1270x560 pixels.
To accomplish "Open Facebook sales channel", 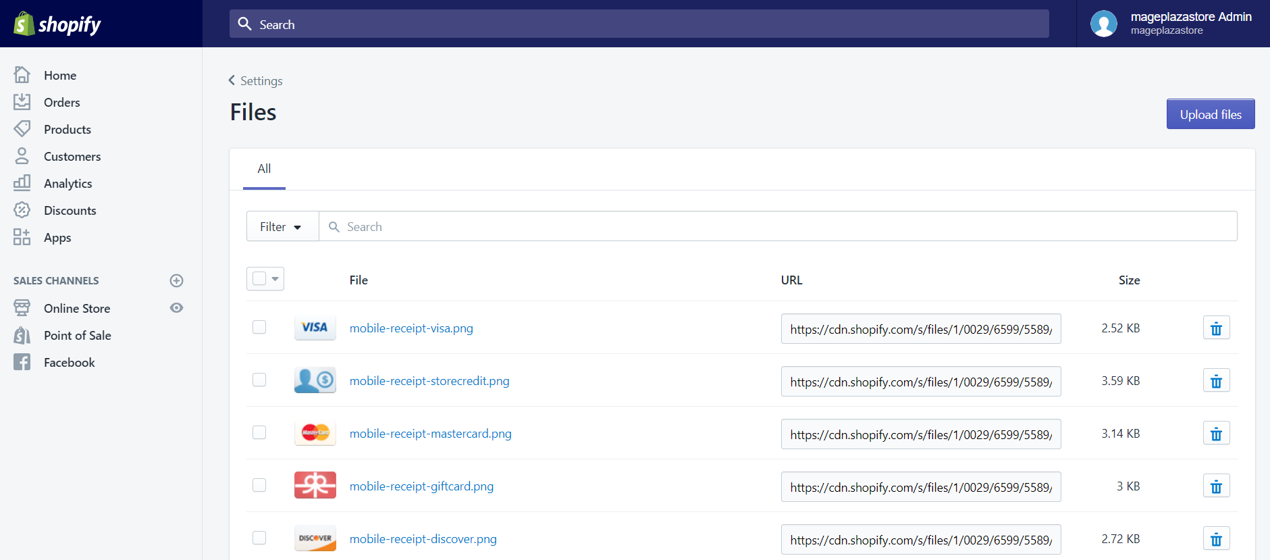I will [x=70, y=363].
